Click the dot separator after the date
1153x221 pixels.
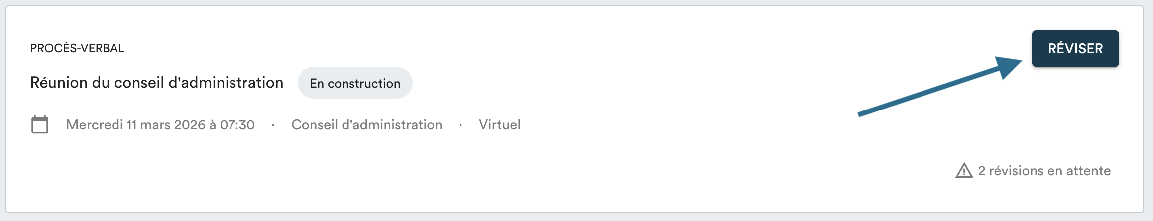tap(273, 125)
